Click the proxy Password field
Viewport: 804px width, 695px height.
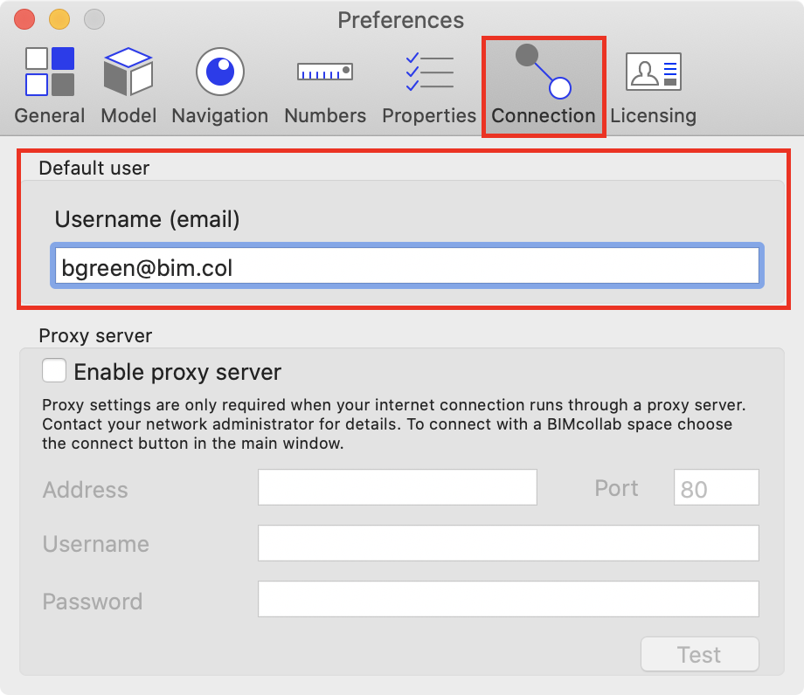(508, 599)
